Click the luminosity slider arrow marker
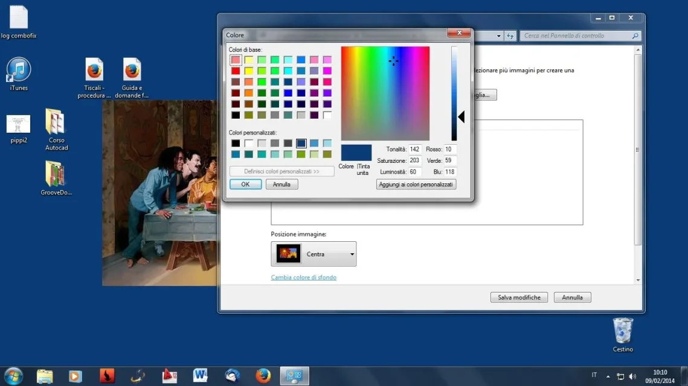This screenshot has height=386, width=688. coord(461,117)
